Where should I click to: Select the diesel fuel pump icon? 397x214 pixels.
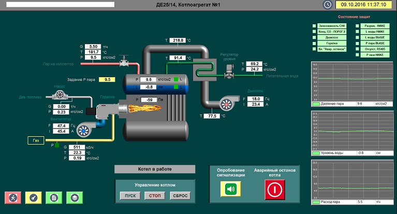coord(60,95)
